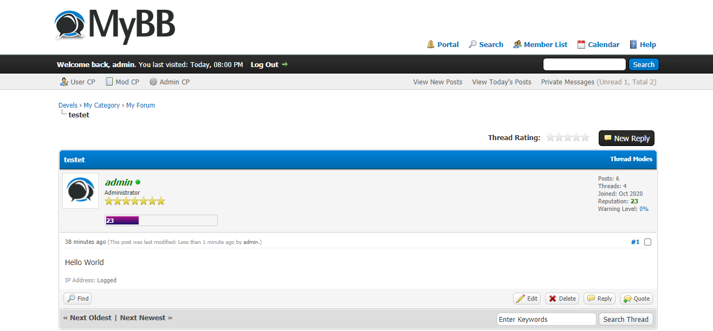Click the Quote button on the post

(x=636, y=299)
